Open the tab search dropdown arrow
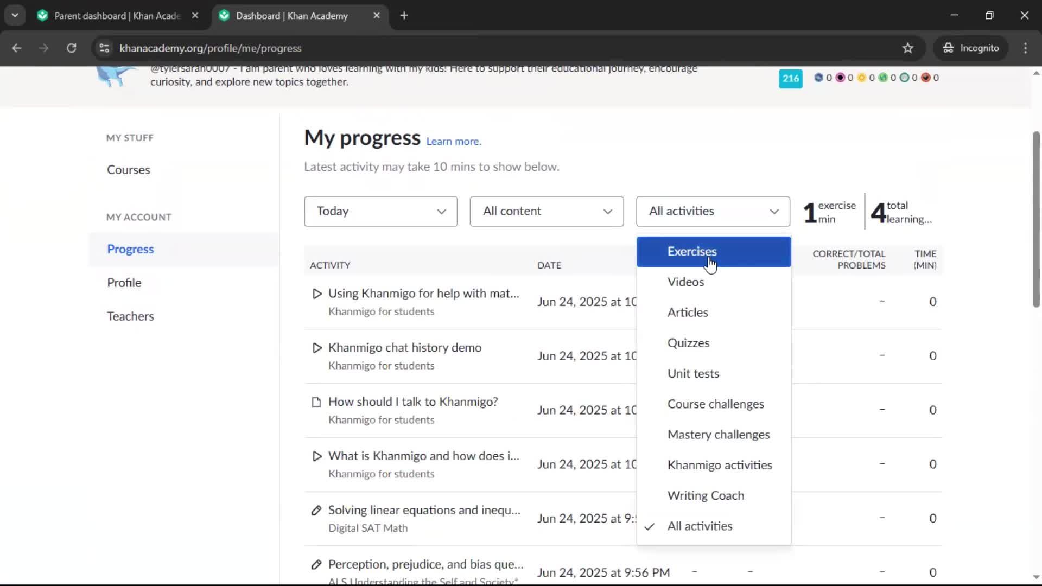Viewport: 1042px width, 586px height. [x=15, y=16]
